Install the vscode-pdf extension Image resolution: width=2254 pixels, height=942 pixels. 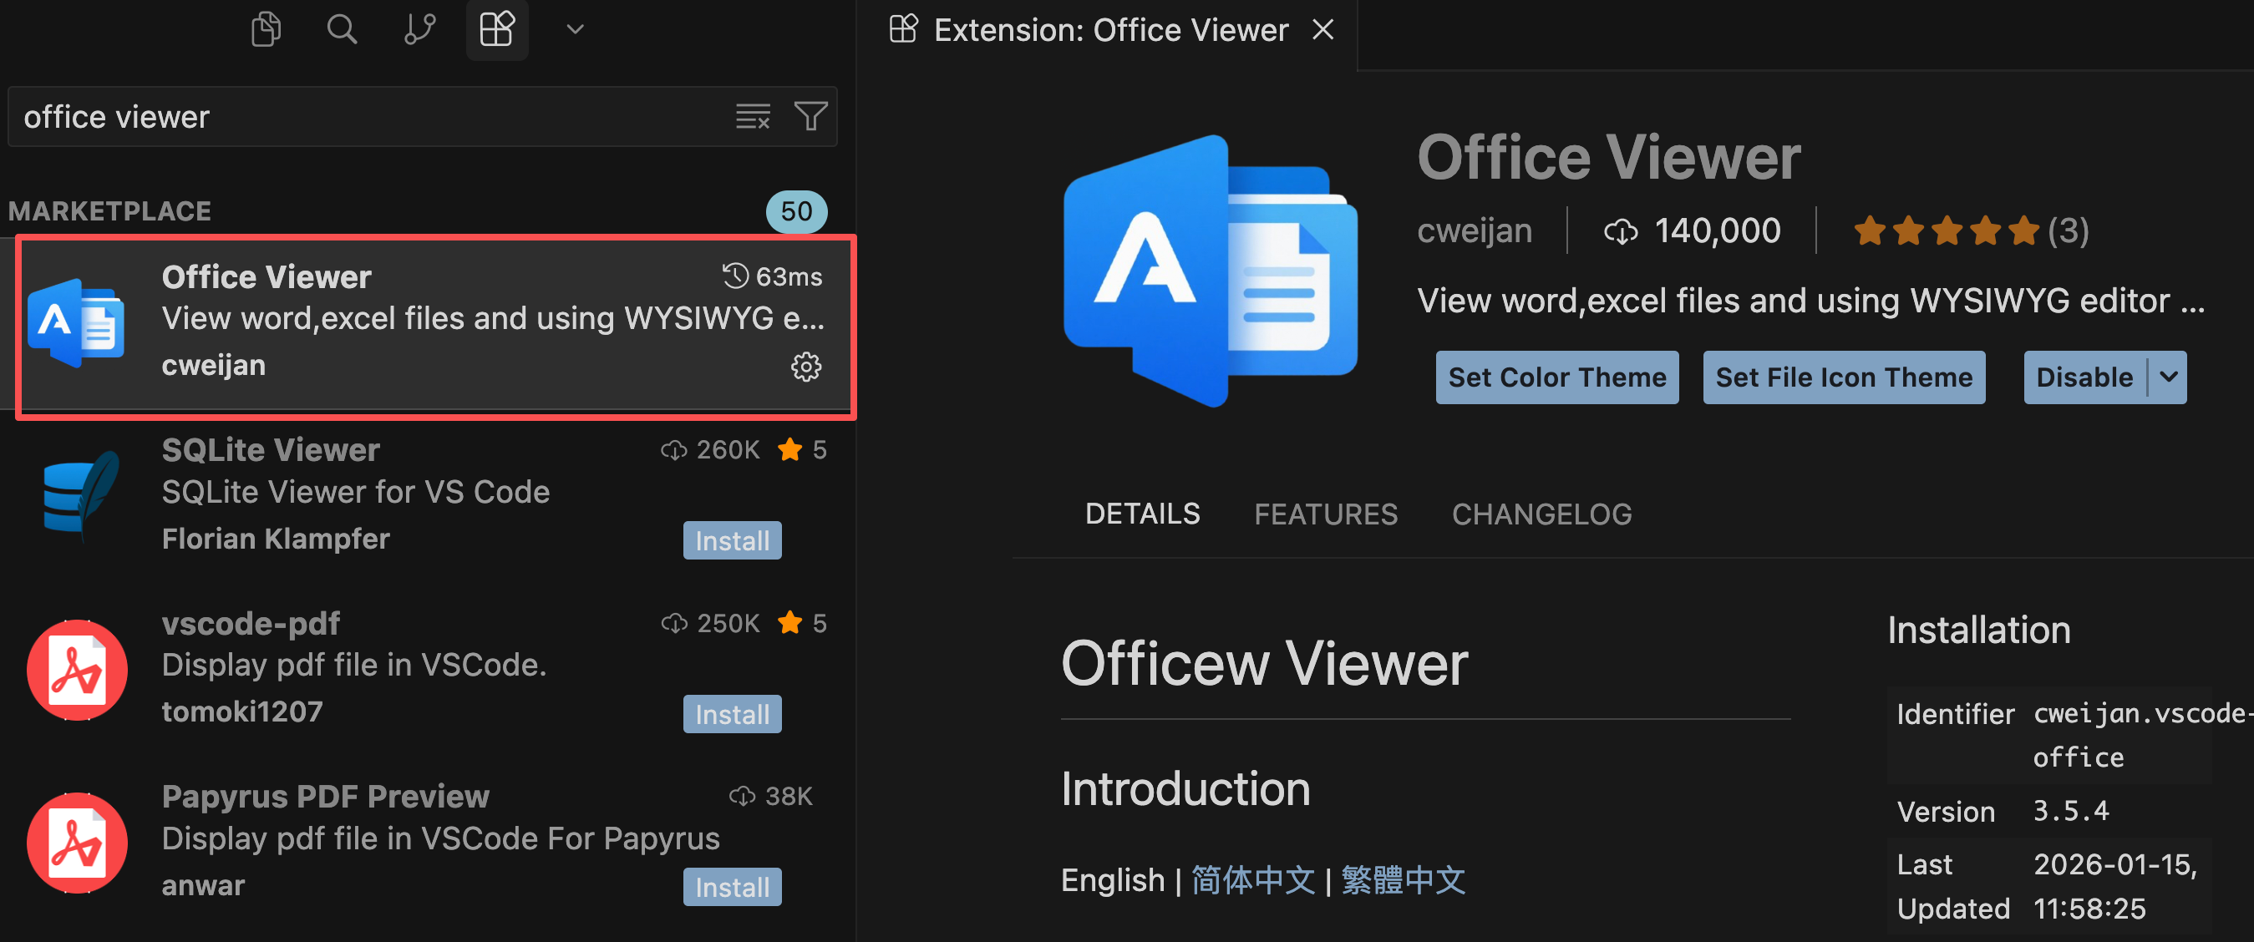point(732,714)
